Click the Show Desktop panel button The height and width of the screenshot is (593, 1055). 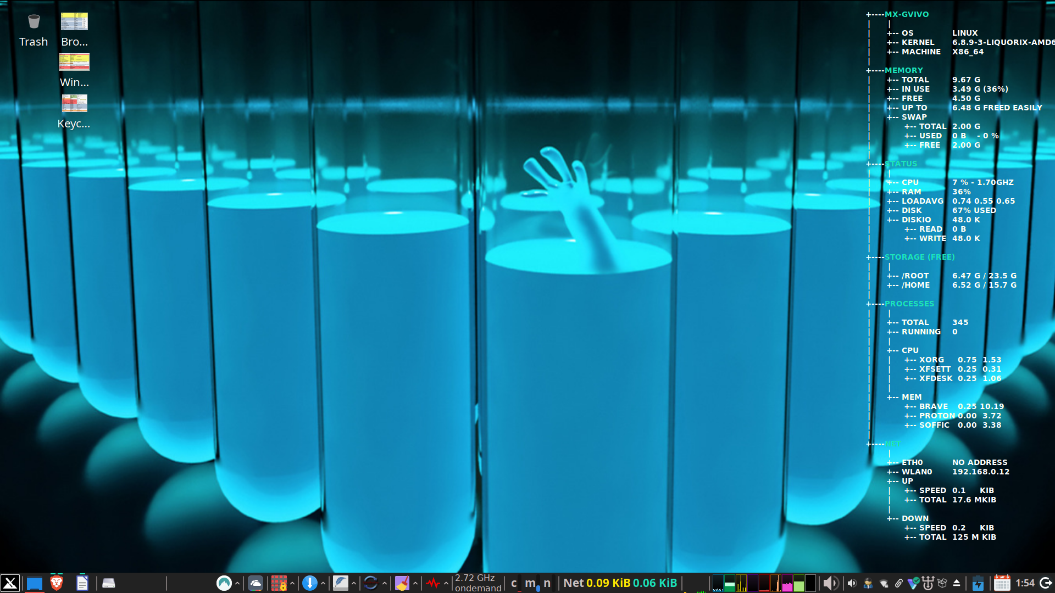coord(34,583)
